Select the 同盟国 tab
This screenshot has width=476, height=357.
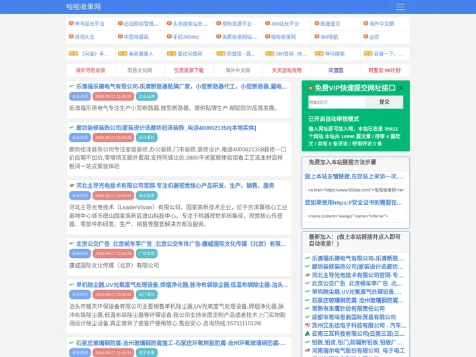click(x=336, y=71)
